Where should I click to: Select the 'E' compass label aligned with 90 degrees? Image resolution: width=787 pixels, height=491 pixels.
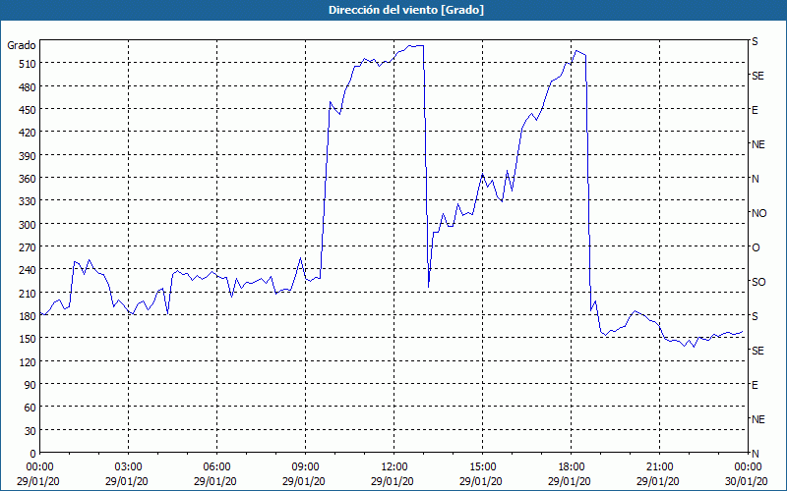(x=755, y=385)
